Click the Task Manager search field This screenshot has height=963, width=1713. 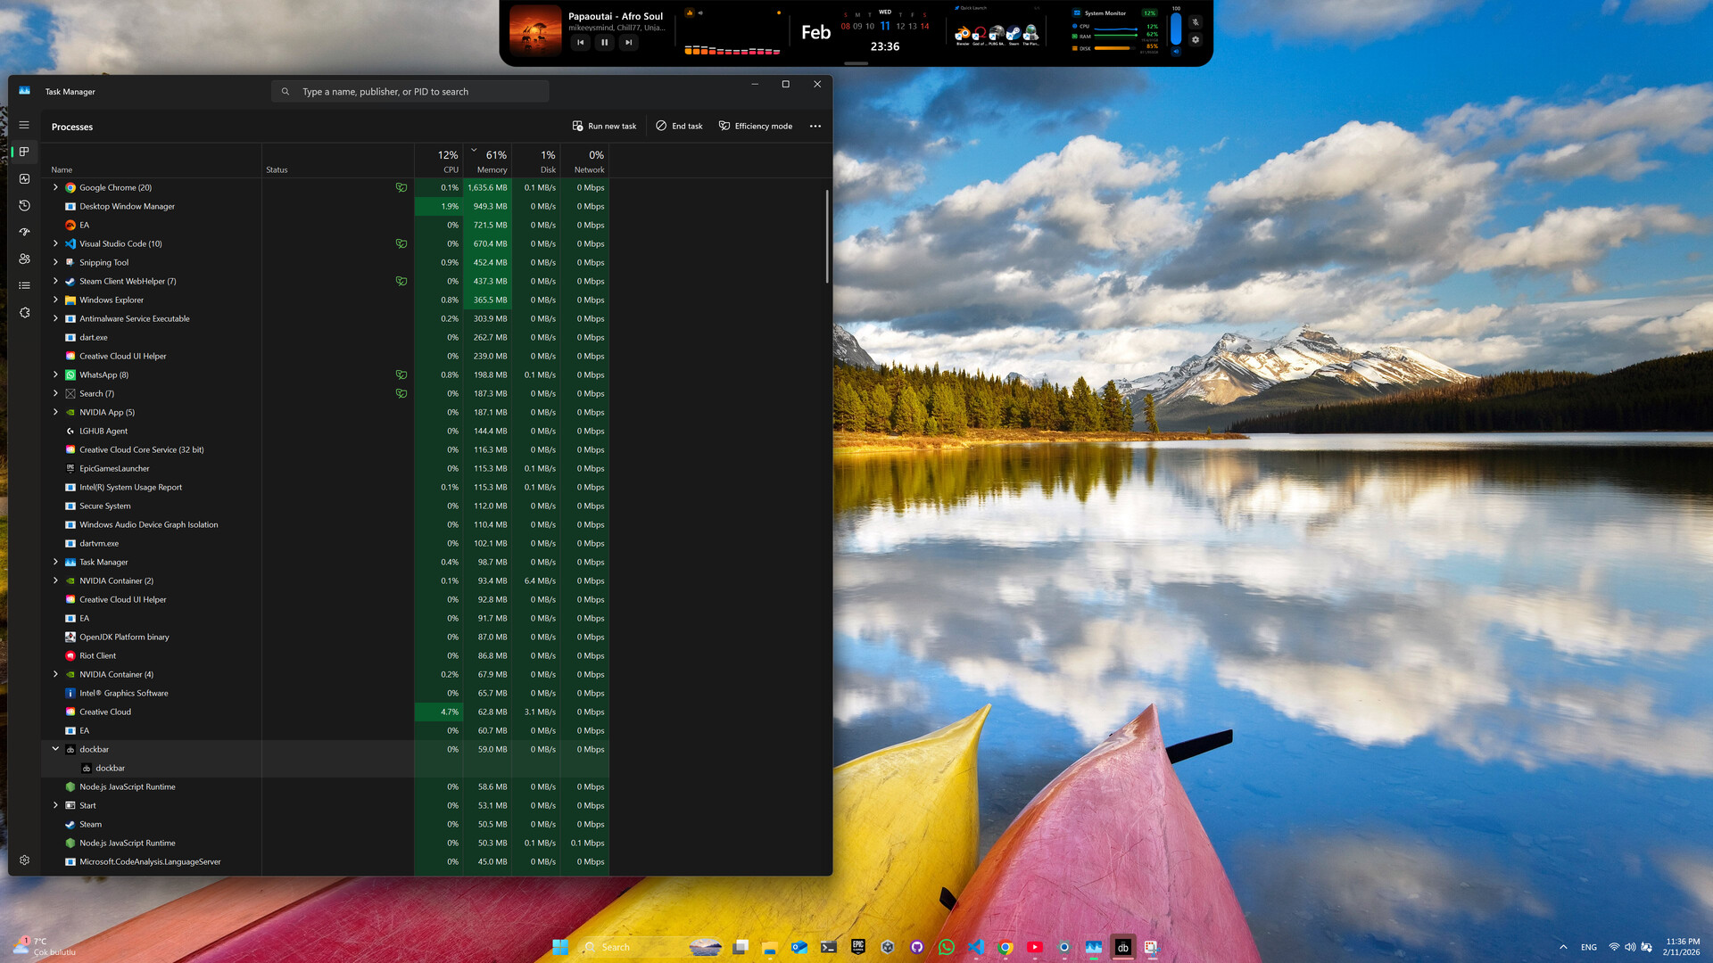(x=410, y=91)
